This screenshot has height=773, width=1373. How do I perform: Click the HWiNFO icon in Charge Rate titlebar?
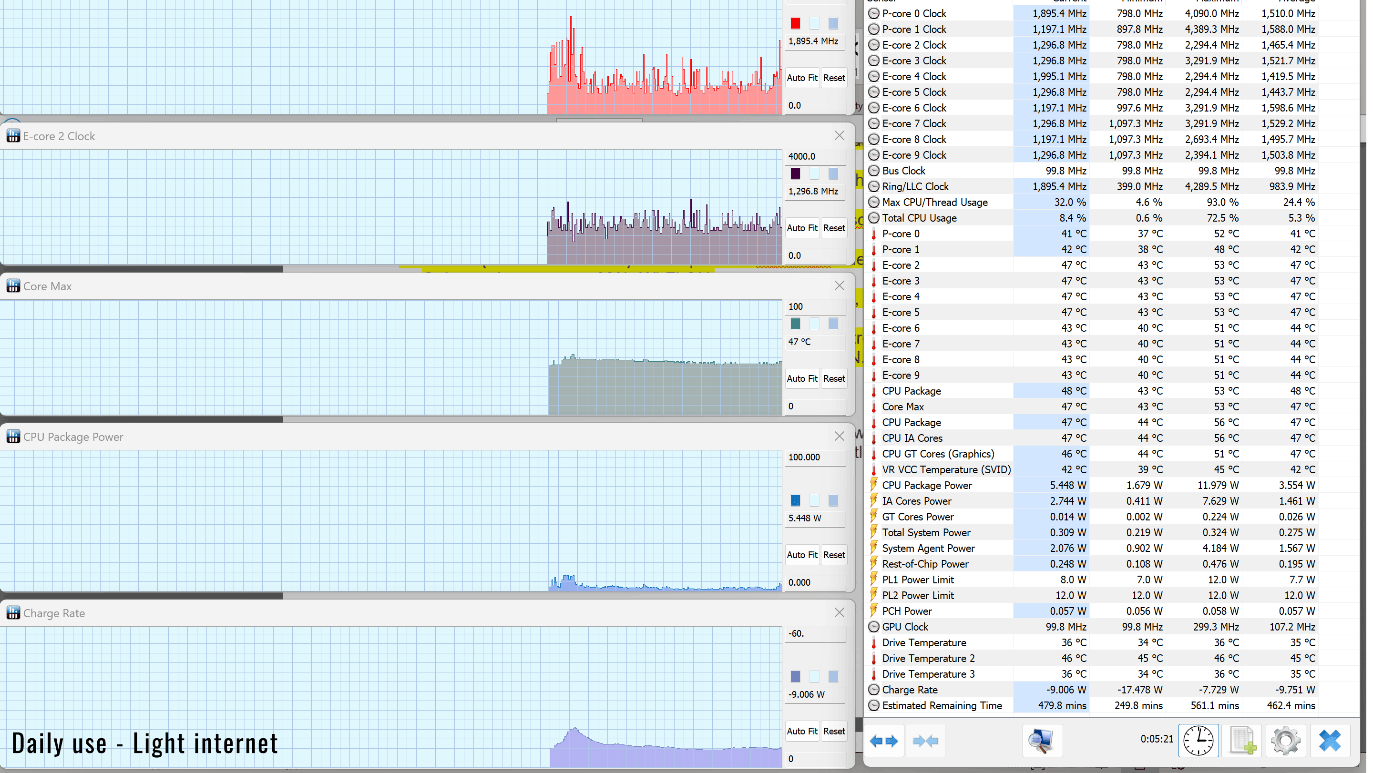coord(13,613)
